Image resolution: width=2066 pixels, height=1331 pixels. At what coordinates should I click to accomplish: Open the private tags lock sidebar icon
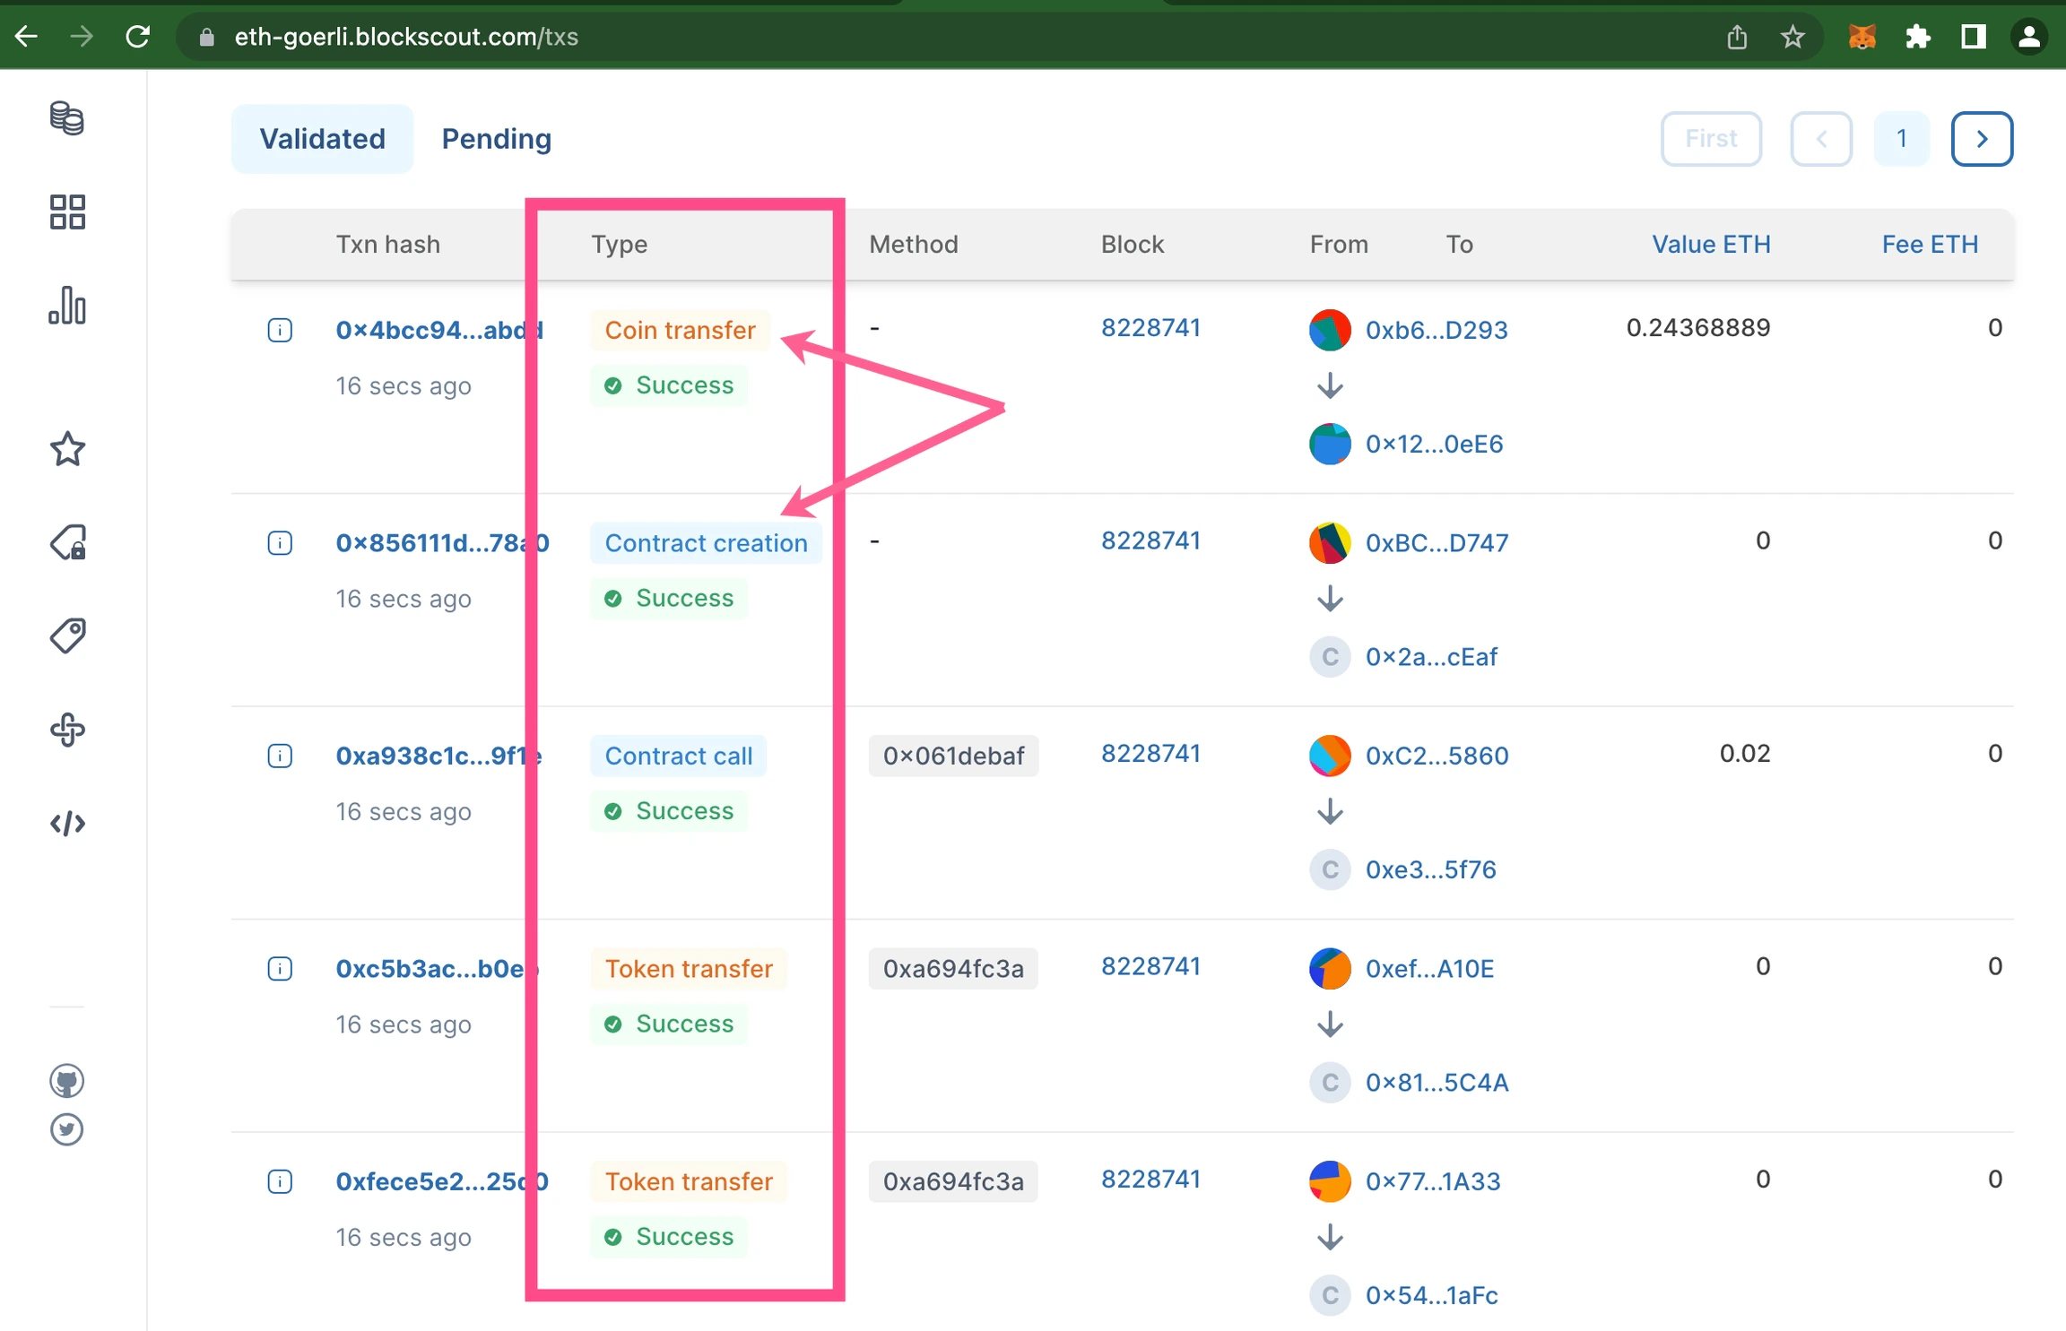click(67, 543)
